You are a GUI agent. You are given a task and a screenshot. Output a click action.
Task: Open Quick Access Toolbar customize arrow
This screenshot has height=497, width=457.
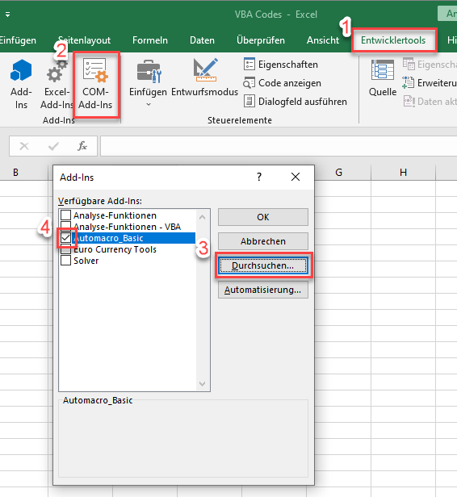7,15
